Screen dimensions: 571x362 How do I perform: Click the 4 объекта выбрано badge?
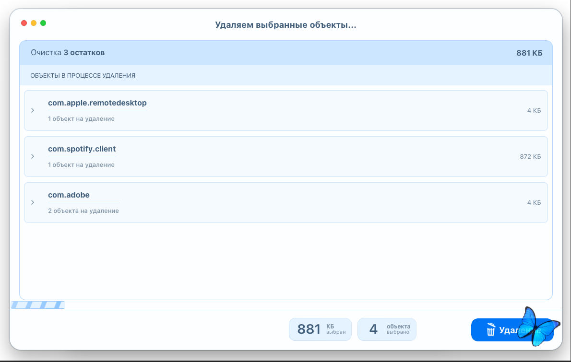click(x=387, y=329)
